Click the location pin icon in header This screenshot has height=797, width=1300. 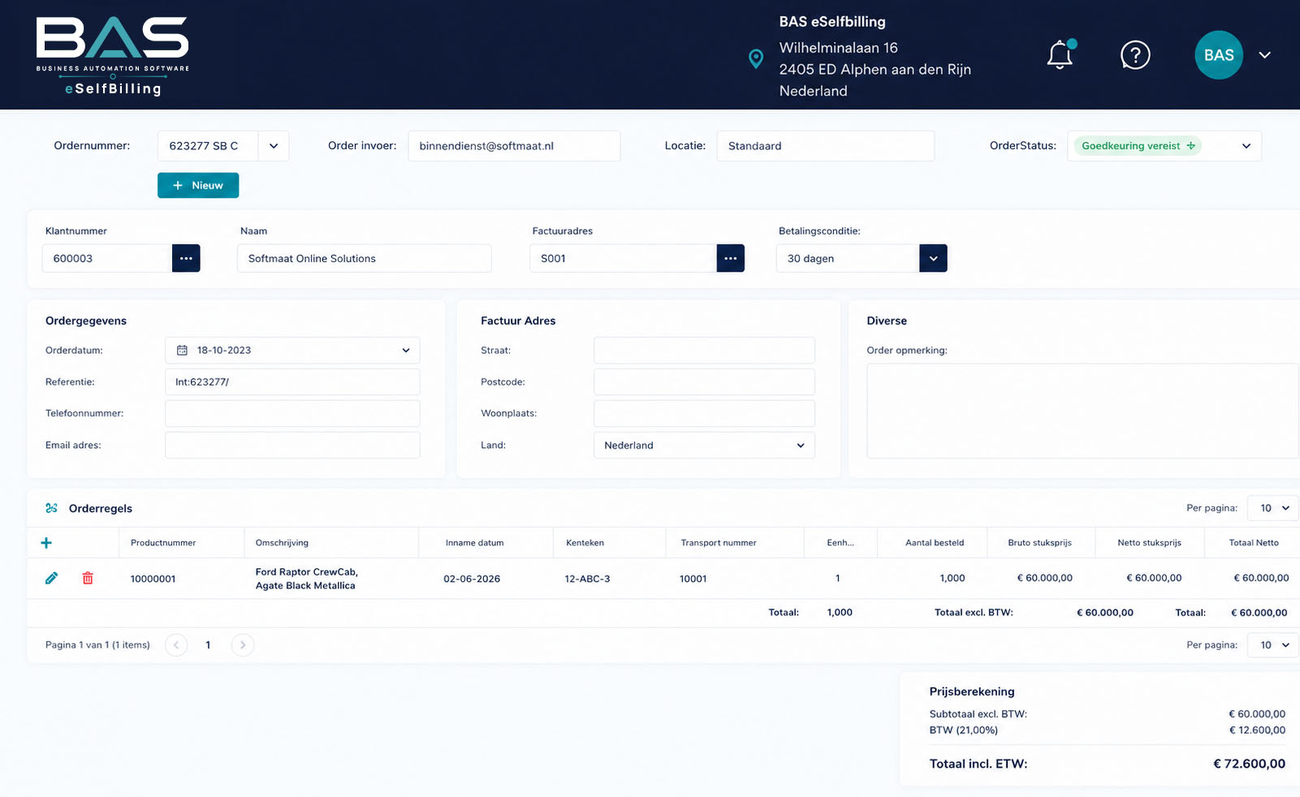click(x=756, y=58)
